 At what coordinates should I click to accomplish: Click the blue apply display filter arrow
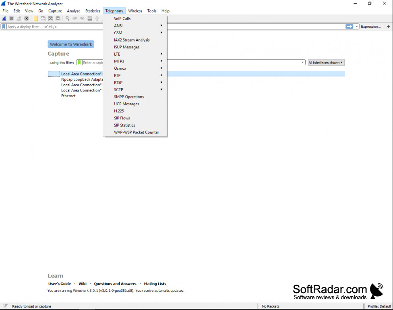[349, 27]
